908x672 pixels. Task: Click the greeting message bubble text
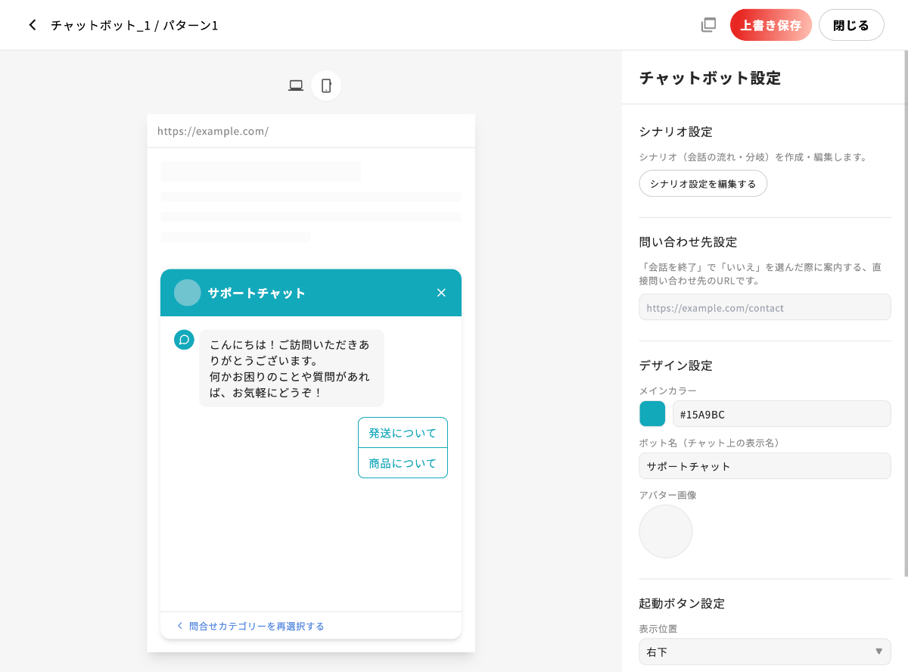pos(291,369)
